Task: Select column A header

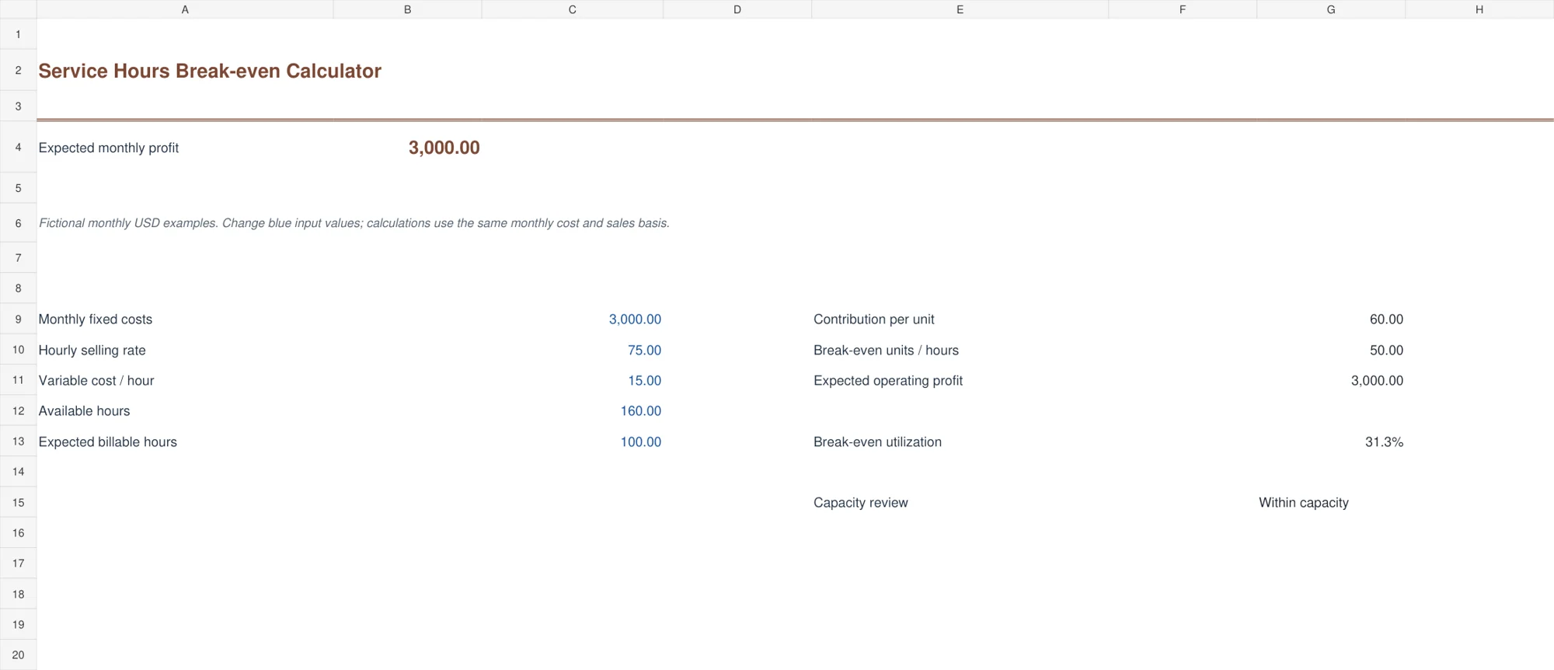Action: (185, 9)
